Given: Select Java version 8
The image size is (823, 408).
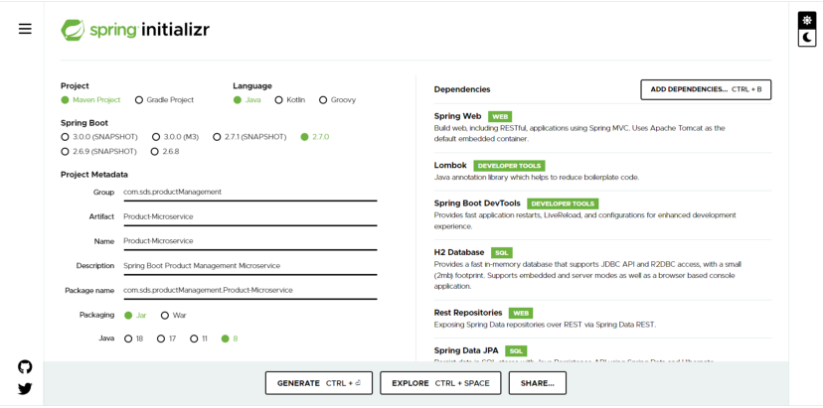Looking at the screenshot, I should (230, 339).
